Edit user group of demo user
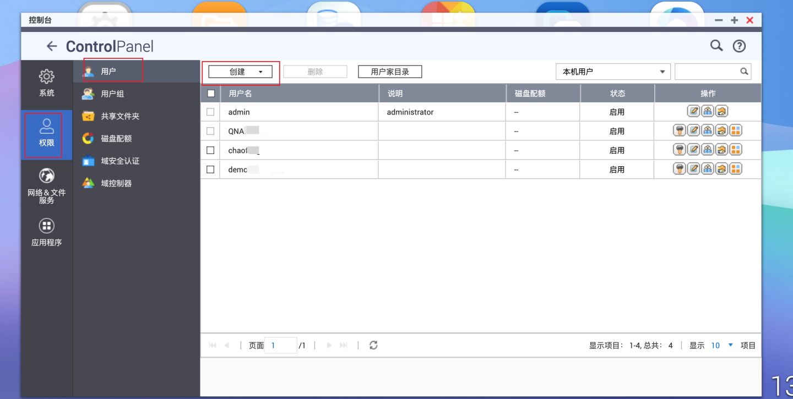 pos(708,169)
